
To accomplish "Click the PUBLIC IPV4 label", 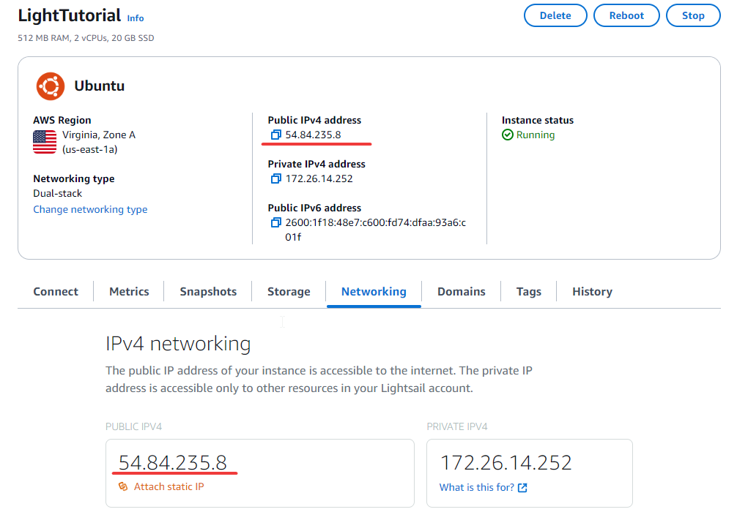I will pyautogui.click(x=133, y=426).
